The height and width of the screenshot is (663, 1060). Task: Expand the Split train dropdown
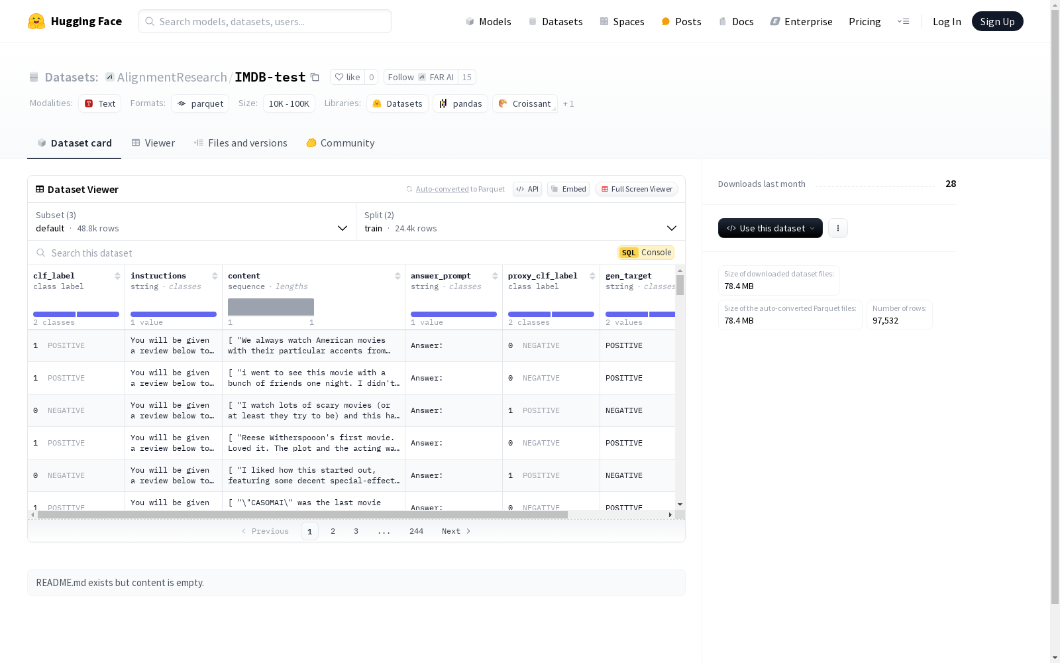coord(521,221)
